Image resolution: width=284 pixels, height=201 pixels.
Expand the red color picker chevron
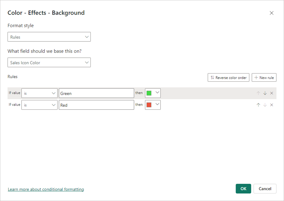pos(157,104)
